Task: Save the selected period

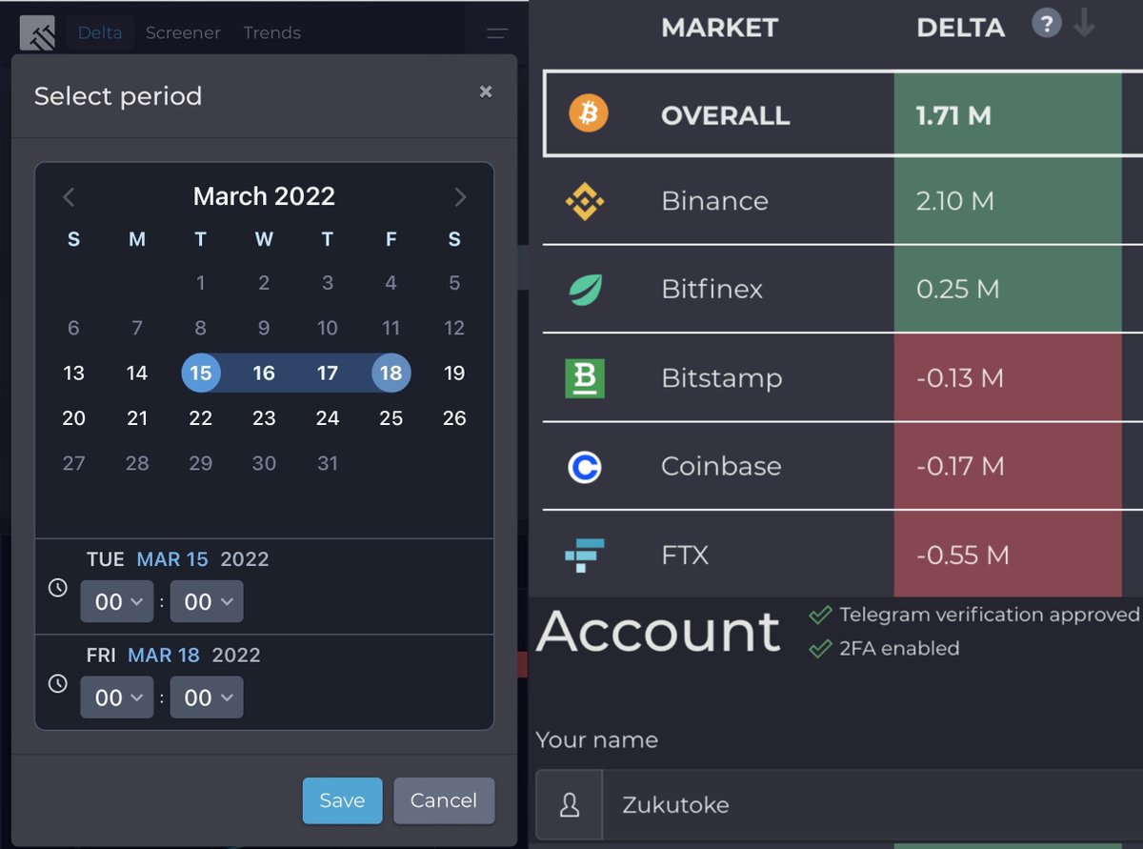Action: pyautogui.click(x=342, y=800)
